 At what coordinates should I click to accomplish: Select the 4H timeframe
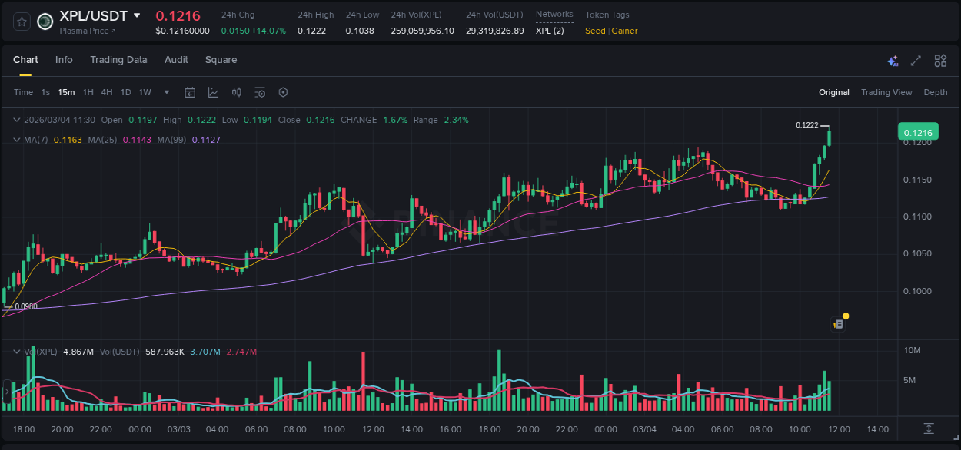[106, 92]
